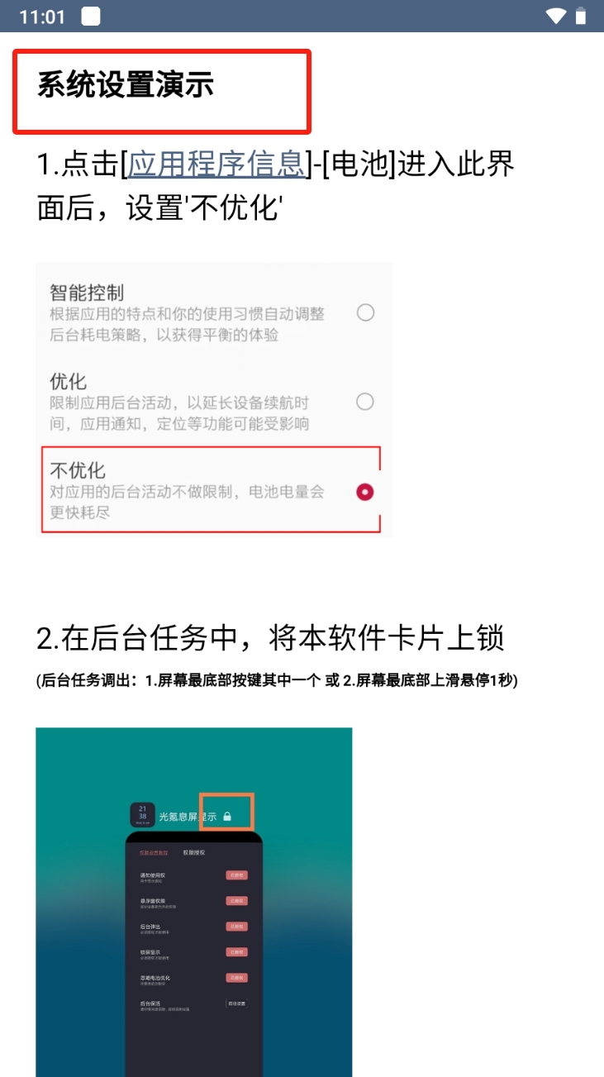This screenshot has height=1077, width=604.
Task: Tap the 前往设置 button for 后台保活
Action: (237, 1003)
